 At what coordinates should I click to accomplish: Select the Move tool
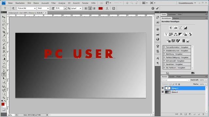[x=4, y=17]
